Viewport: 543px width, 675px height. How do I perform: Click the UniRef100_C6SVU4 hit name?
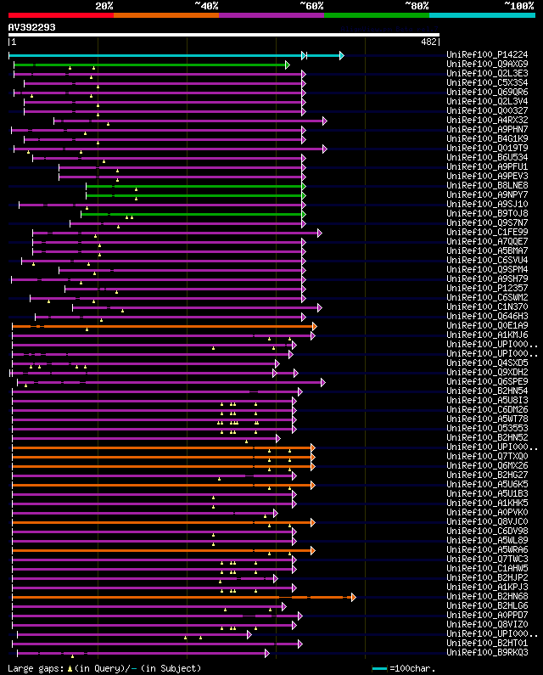coord(487,260)
